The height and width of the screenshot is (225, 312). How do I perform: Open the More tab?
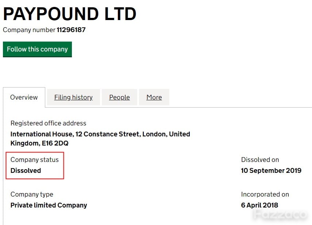click(x=154, y=97)
